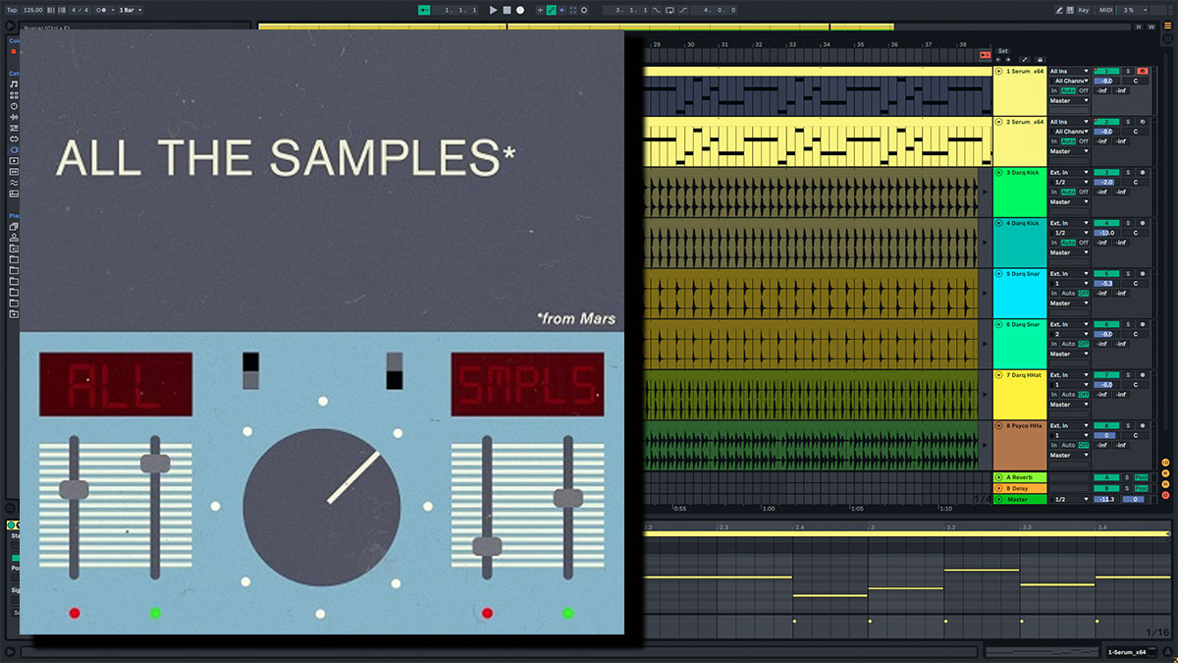Viewport: 1178px width, 663px height.
Task: Show In/Out section with I-O icon
Action: pos(1165,462)
